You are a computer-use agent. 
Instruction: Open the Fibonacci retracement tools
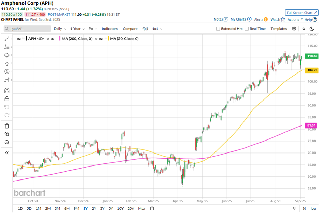(x=7, y=47)
